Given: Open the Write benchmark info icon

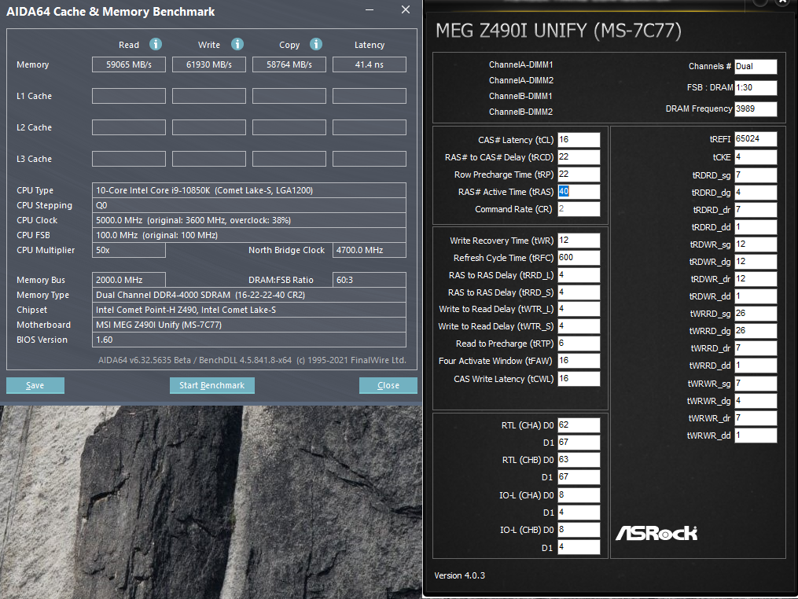Looking at the screenshot, I should [x=237, y=44].
